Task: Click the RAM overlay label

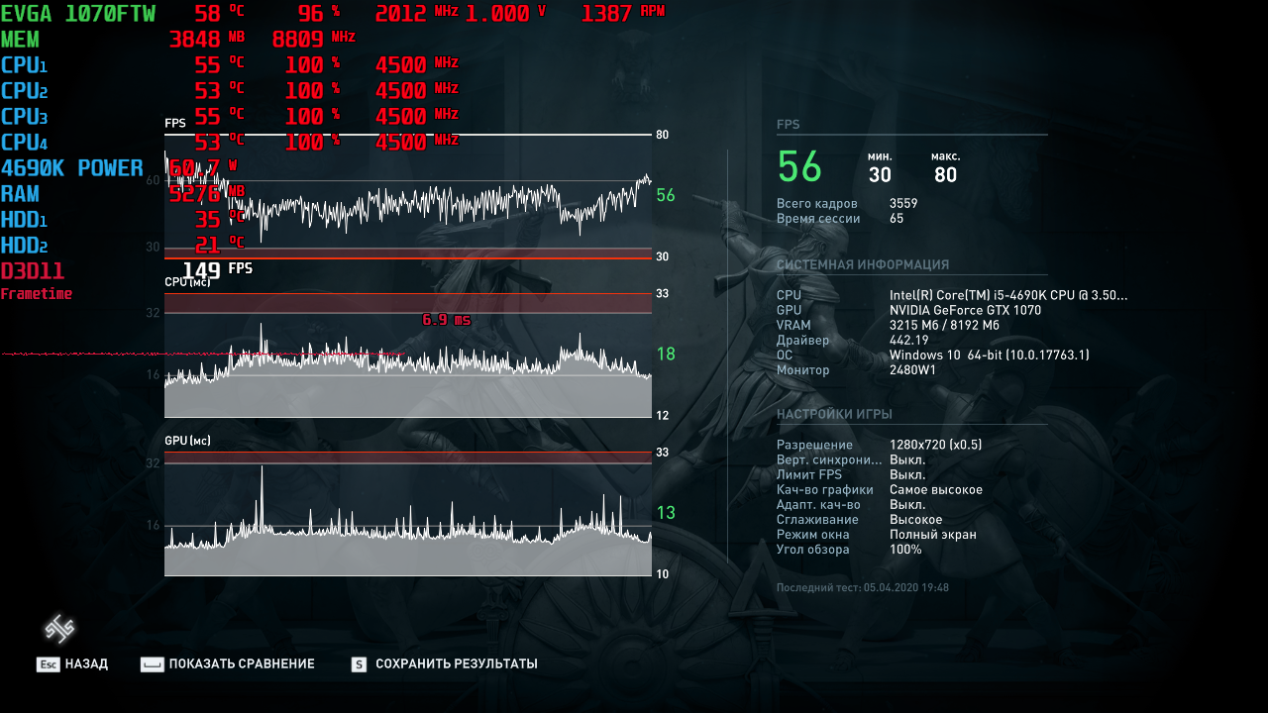Action: [21, 194]
